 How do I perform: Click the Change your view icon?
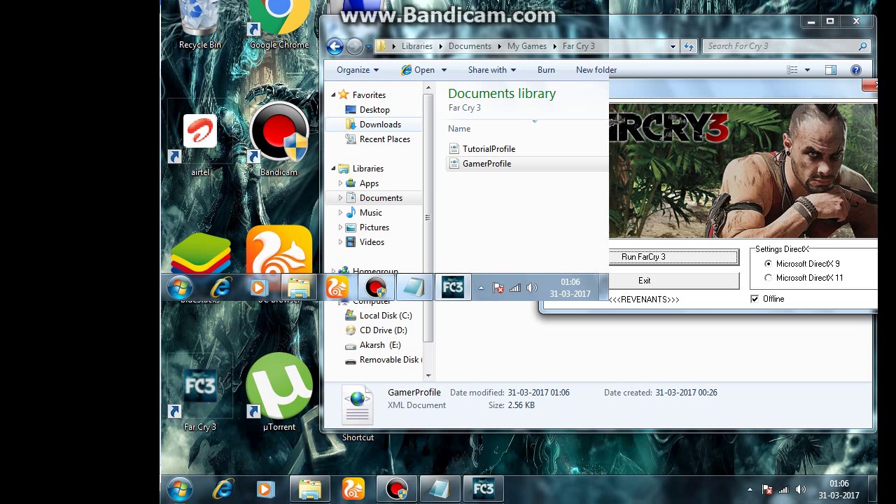pyautogui.click(x=792, y=70)
